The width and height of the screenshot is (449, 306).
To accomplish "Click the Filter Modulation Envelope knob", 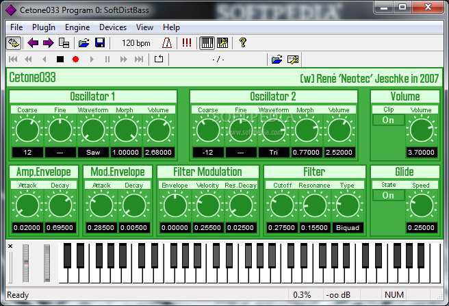I will tap(175, 205).
